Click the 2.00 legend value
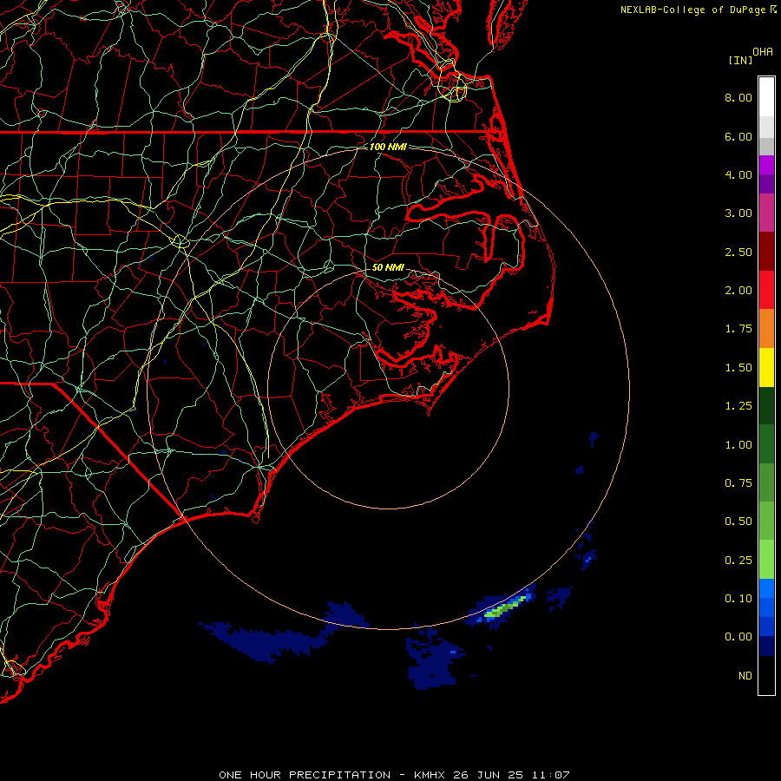The width and height of the screenshot is (781, 781). pyautogui.click(x=738, y=291)
